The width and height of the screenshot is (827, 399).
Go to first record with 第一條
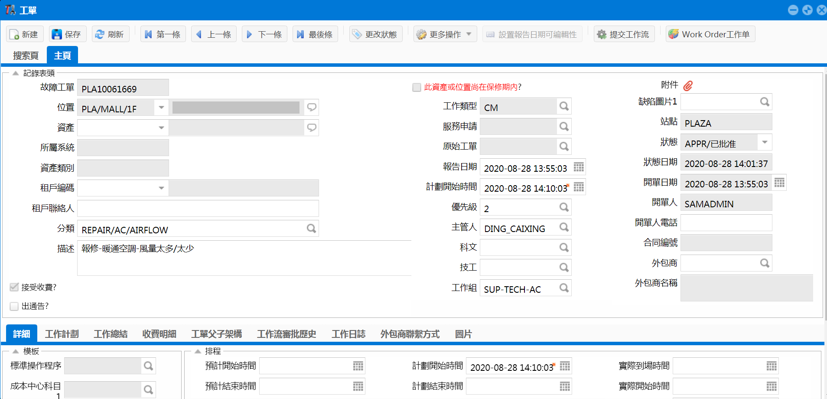163,34
